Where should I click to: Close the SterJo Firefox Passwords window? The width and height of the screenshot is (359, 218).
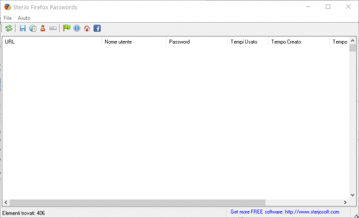[348, 6]
